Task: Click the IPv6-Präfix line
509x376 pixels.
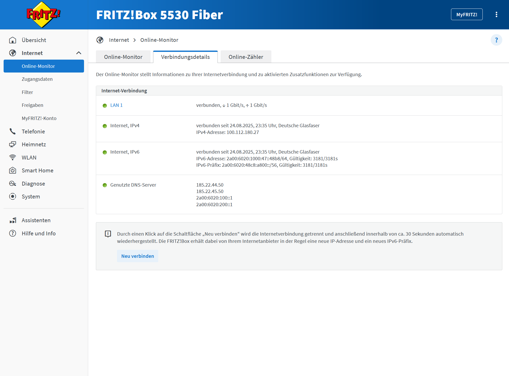Action: click(262, 165)
